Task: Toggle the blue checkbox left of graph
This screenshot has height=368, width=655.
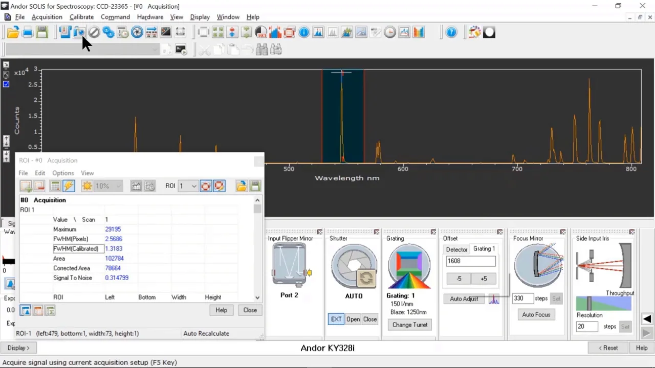Action: [x=6, y=84]
